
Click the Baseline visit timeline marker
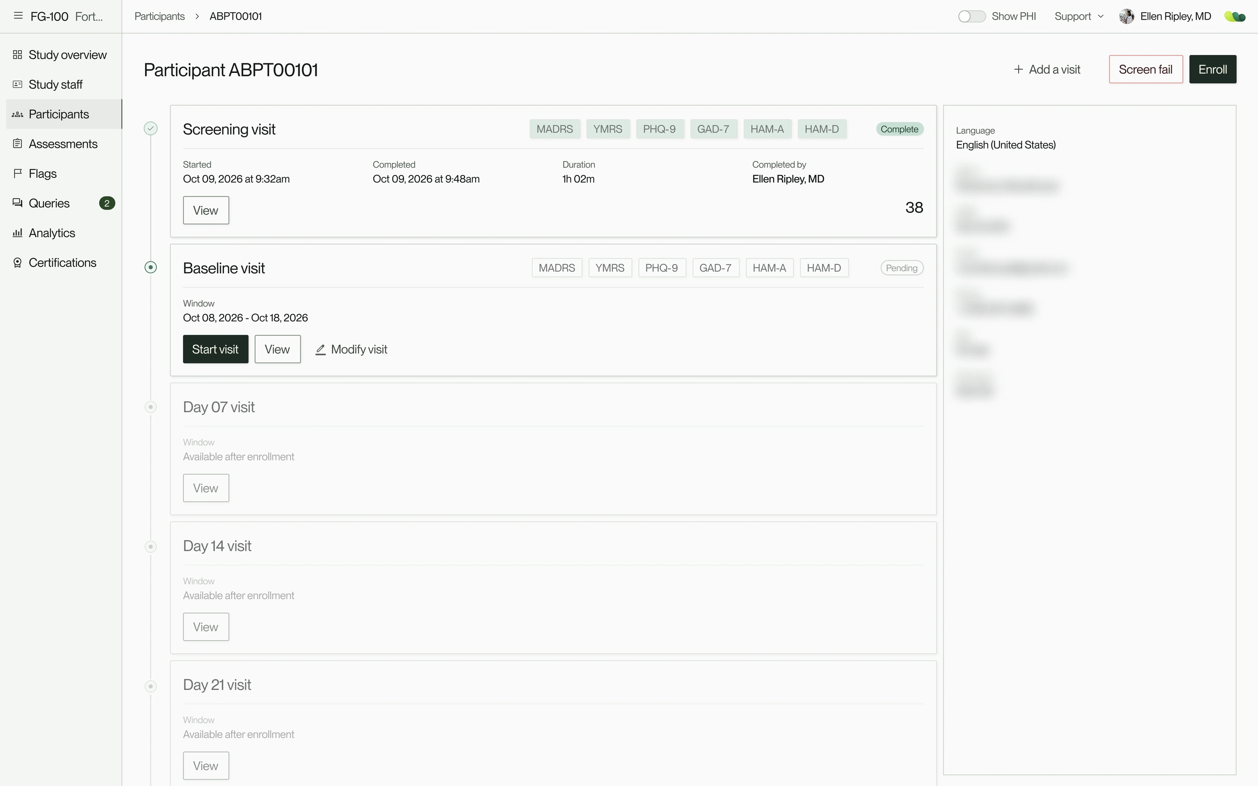151,267
